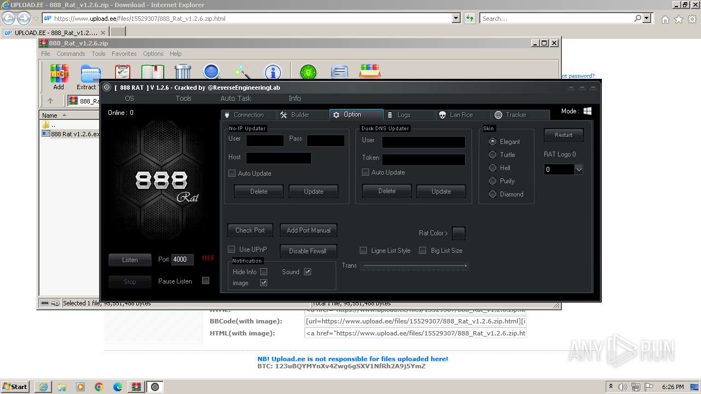Click WinRAR Delete trash can icon

point(183,72)
